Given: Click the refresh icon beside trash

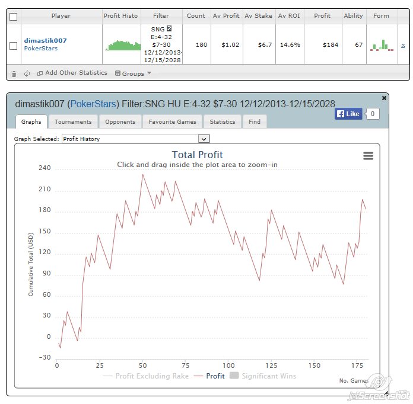Looking at the screenshot, I should [x=27, y=73].
